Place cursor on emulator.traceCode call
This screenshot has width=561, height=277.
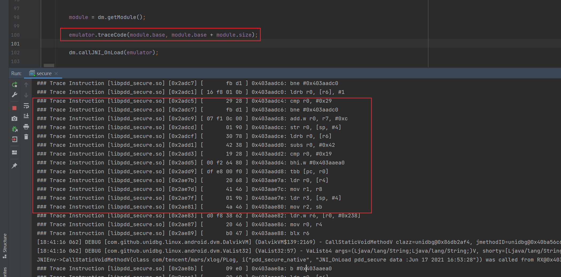112,35
